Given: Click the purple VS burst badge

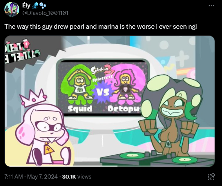Looking at the screenshot, I should tap(103, 92).
